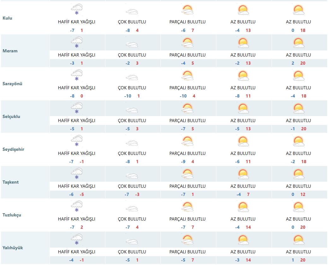Image resolution: width=330 pixels, height=265 pixels.
Task: Click the red -5 temperature in Taşkent row
Action: click(x=81, y=194)
